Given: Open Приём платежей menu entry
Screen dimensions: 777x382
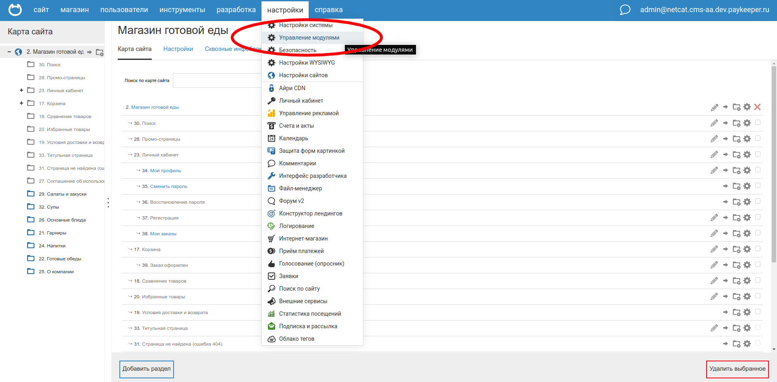Looking at the screenshot, I should click(x=301, y=251).
